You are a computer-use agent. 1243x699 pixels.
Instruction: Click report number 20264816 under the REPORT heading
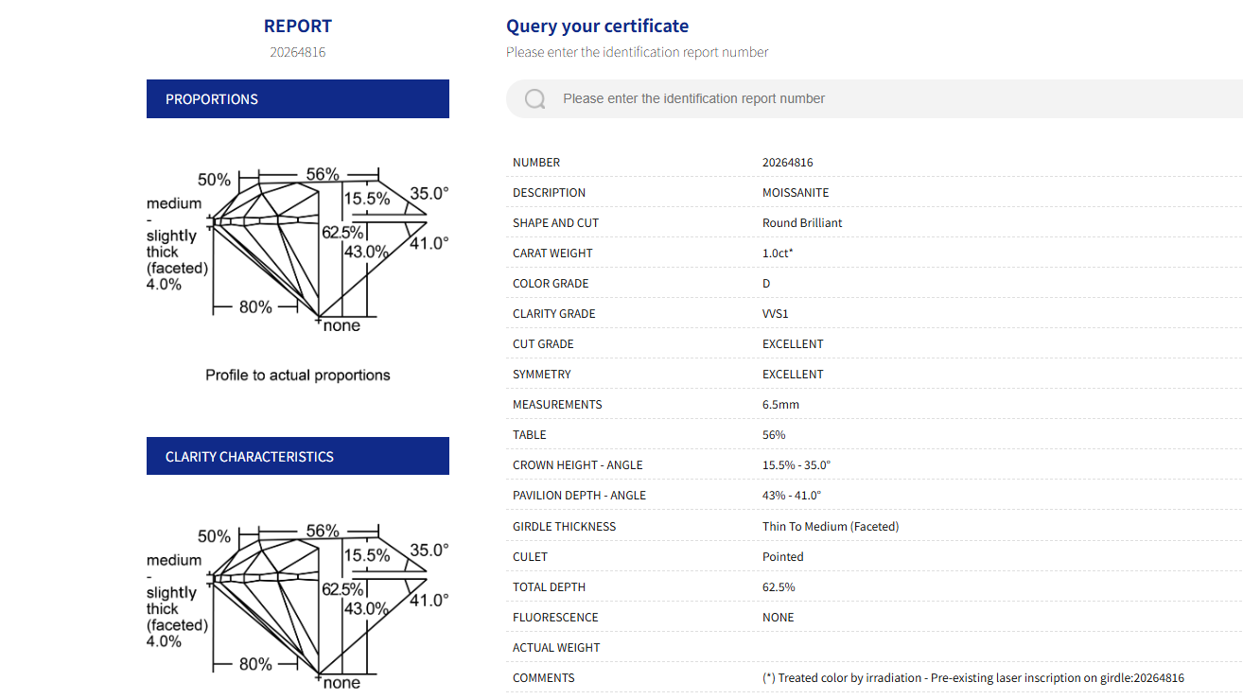[297, 52]
